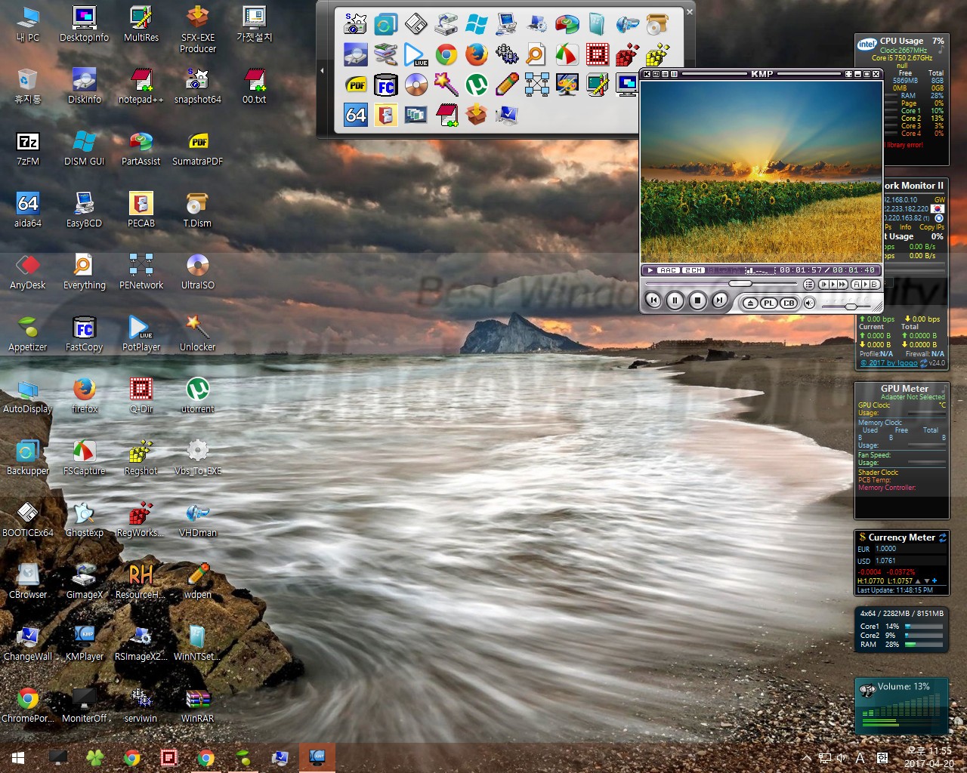Click 'Copy IPs' in Network Monitor widget
This screenshot has height=773, width=967.
tap(931, 227)
